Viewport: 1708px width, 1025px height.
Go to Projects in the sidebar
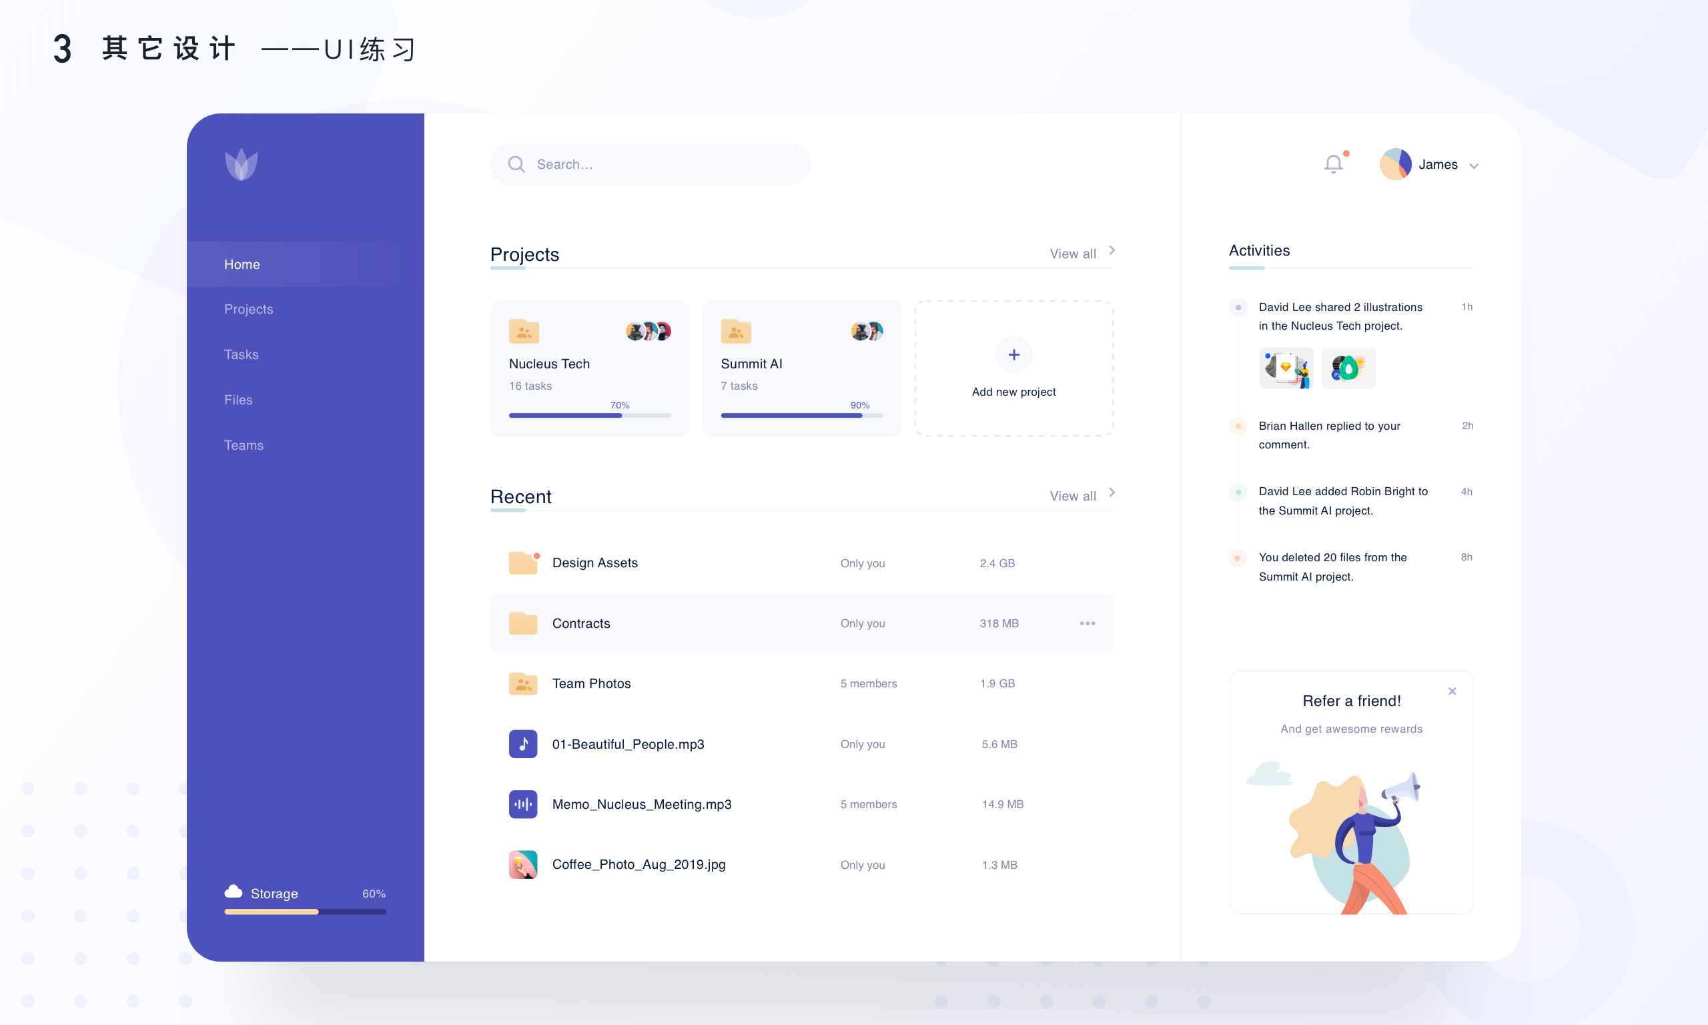pyautogui.click(x=249, y=310)
